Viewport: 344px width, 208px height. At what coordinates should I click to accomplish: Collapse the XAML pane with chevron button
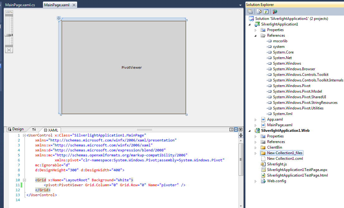[240, 129]
